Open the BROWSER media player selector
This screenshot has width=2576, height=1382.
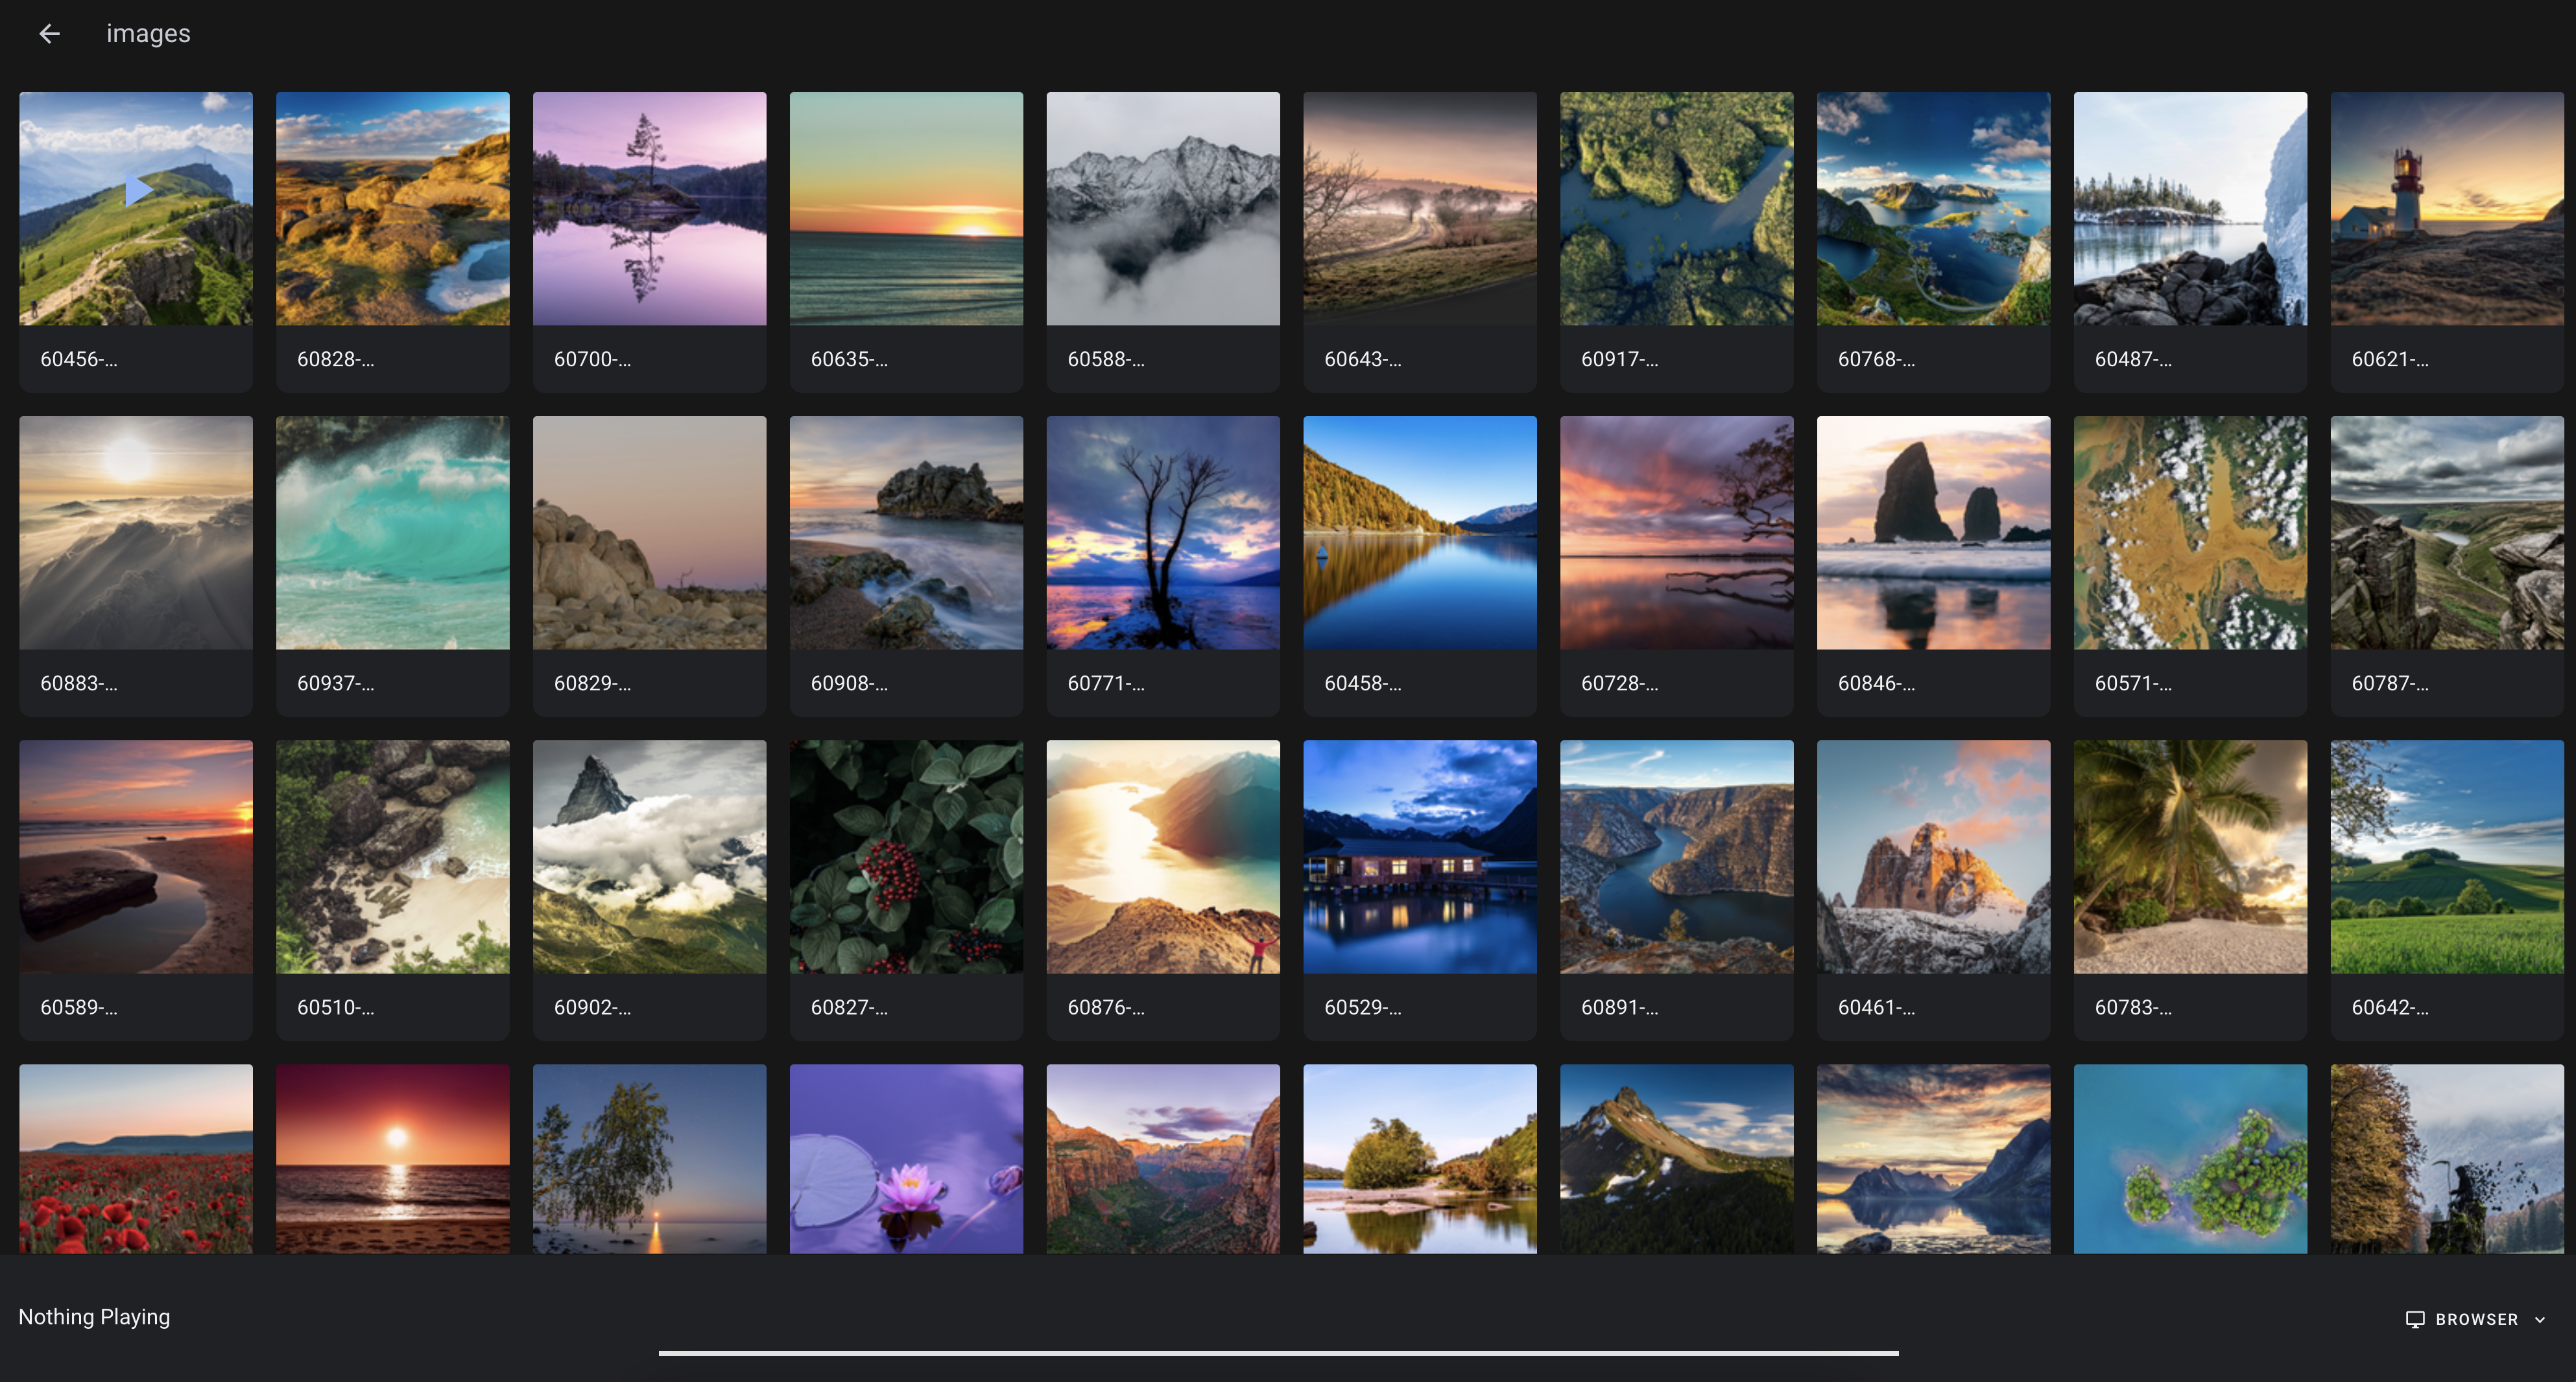(2476, 1319)
